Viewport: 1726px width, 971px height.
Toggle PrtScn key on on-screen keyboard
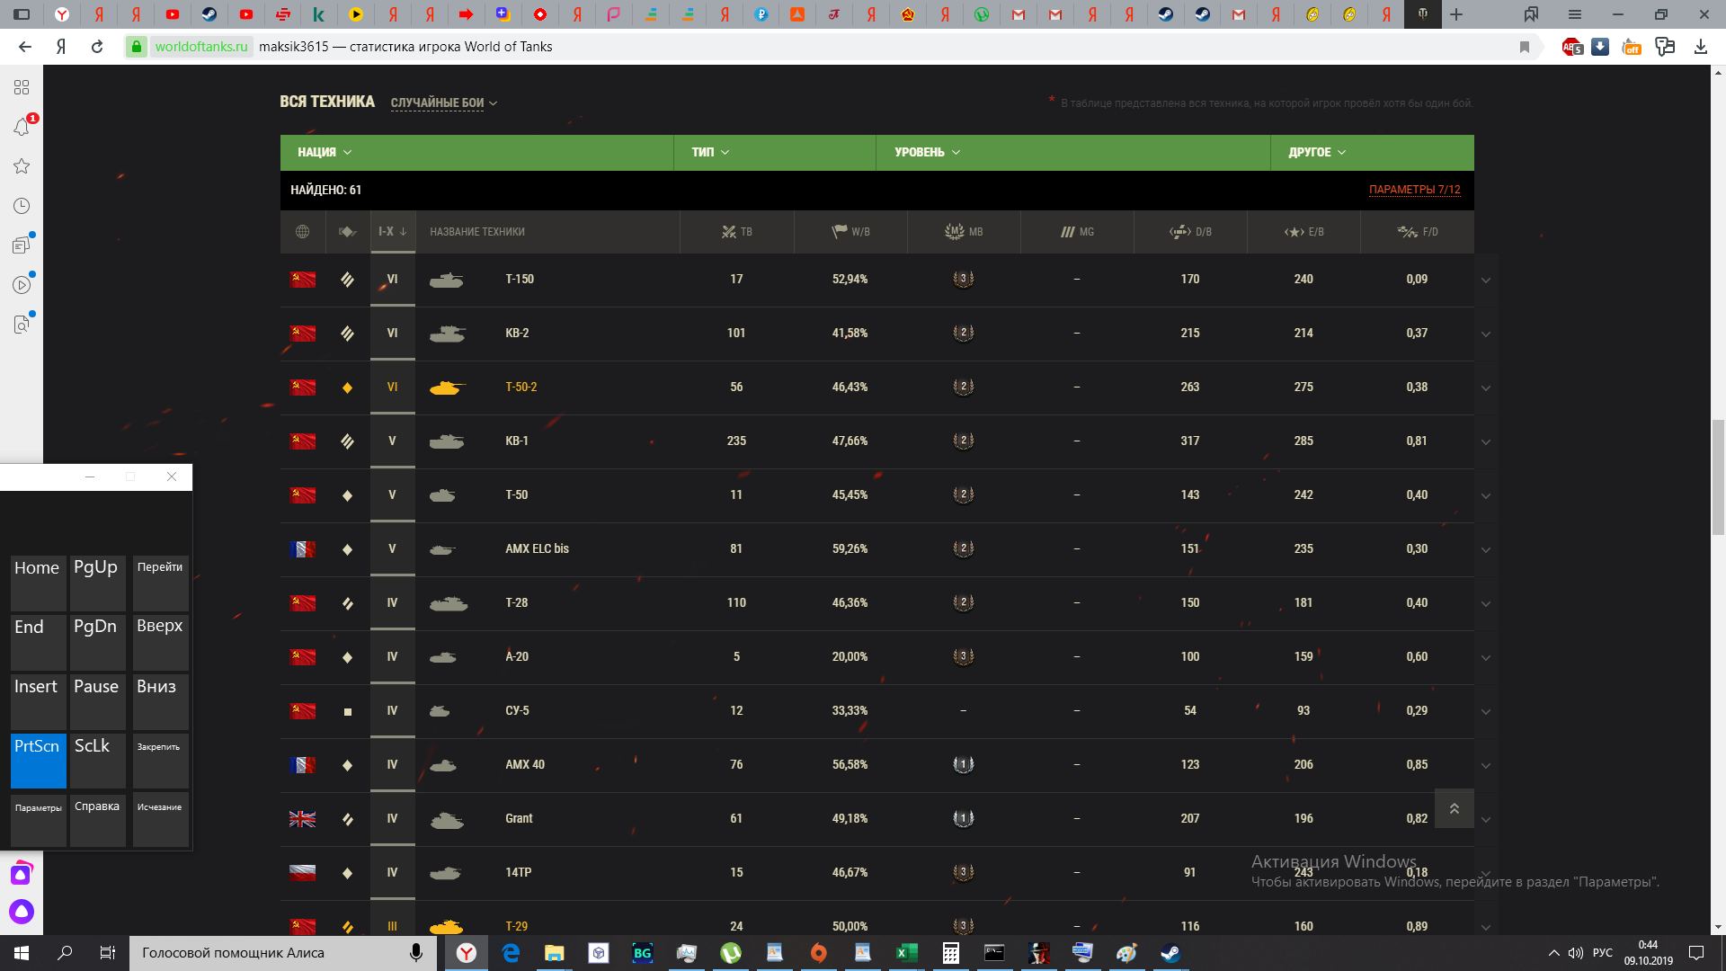(x=39, y=761)
